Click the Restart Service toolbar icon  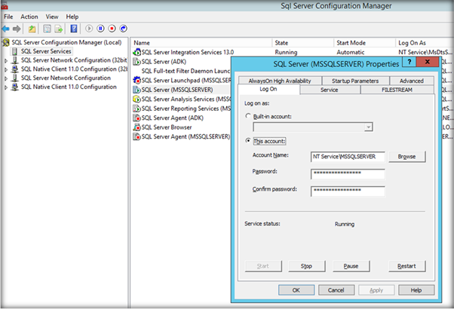[x=124, y=29]
